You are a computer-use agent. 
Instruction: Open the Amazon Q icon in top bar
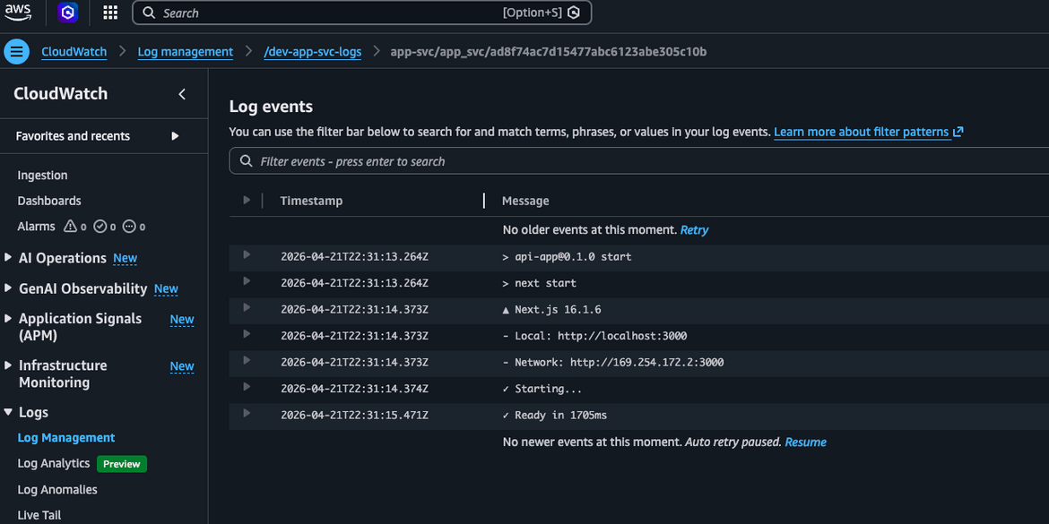pyautogui.click(x=67, y=13)
